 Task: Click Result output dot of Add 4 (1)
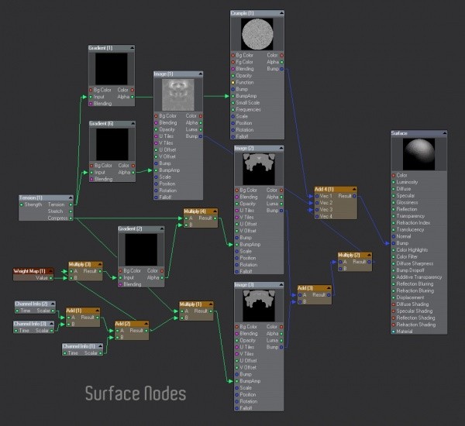[x=354, y=196]
